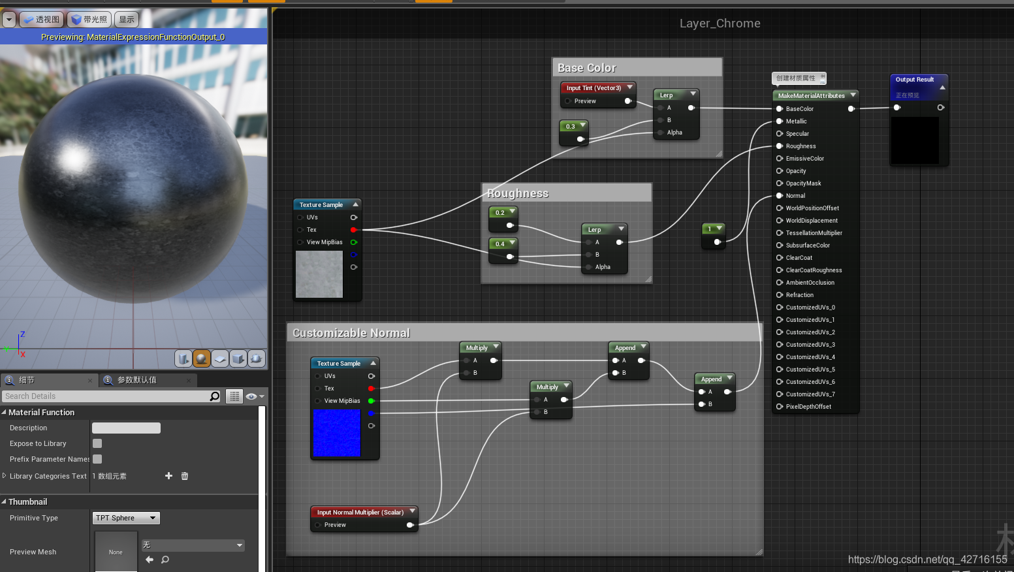Open the viewport options dropdown arrow
The height and width of the screenshot is (572, 1014).
pos(8,19)
